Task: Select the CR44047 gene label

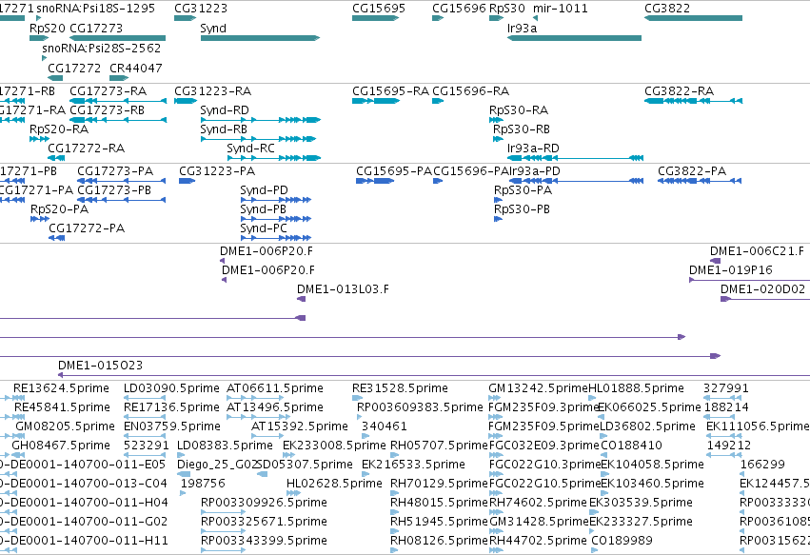Action: pyautogui.click(x=136, y=69)
